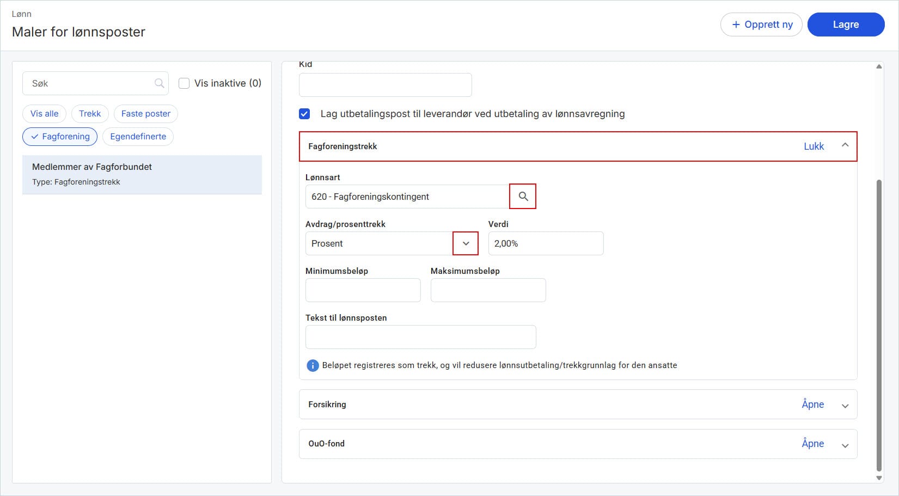Collapse the Fagforeningstrekk section chevron
This screenshot has height=496, width=899.
point(845,145)
